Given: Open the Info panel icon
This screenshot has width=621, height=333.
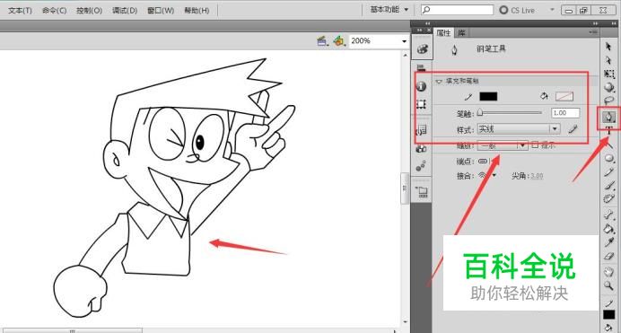Looking at the screenshot, I should click(422, 86).
